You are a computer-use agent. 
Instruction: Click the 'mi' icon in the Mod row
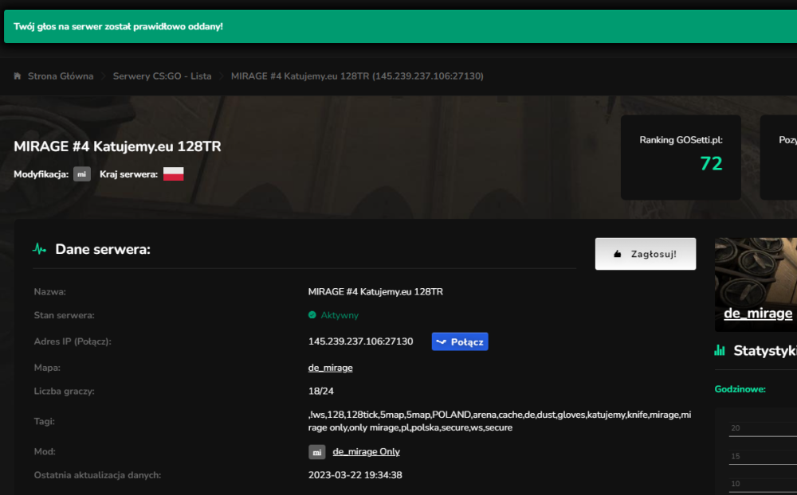click(316, 452)
